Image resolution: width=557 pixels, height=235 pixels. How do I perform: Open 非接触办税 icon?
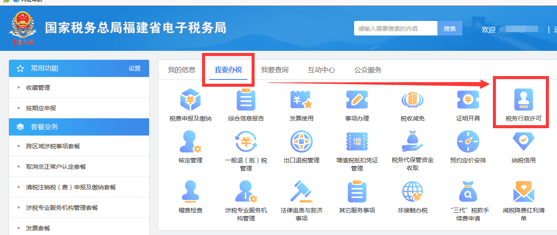pos(413,191)
